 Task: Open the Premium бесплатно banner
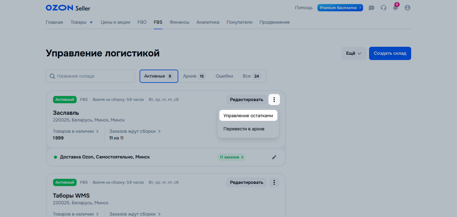[x=340, y=8]
